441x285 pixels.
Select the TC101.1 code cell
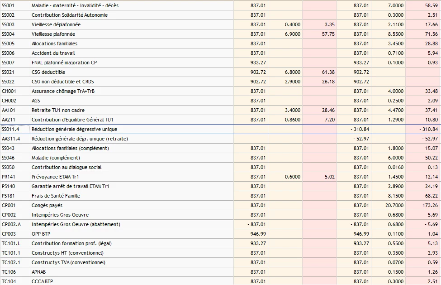(15, 253)
